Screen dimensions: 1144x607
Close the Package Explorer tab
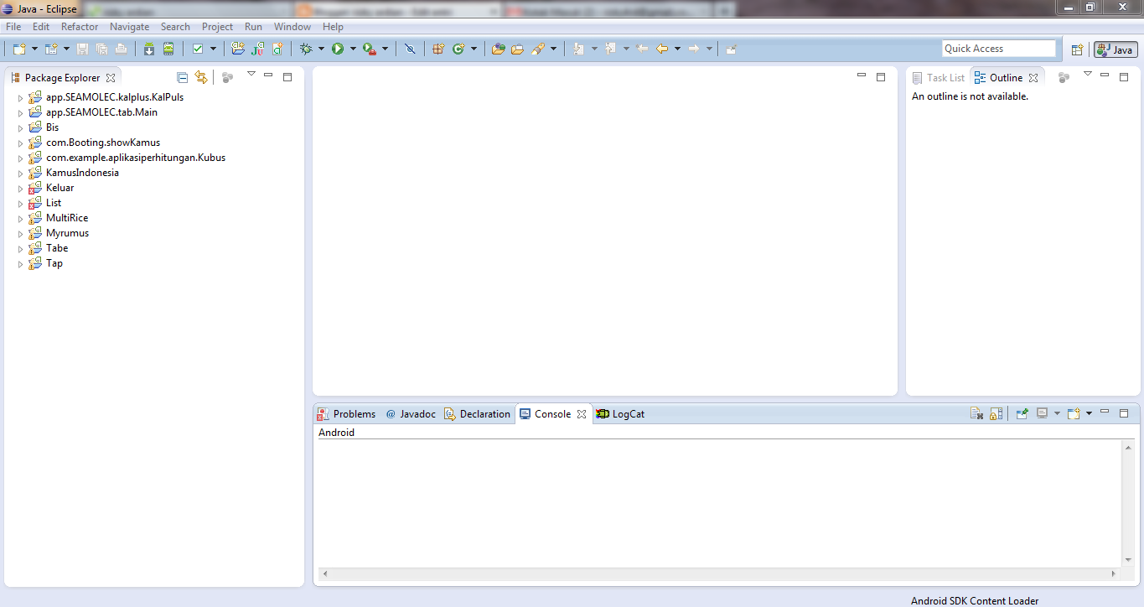111,78
